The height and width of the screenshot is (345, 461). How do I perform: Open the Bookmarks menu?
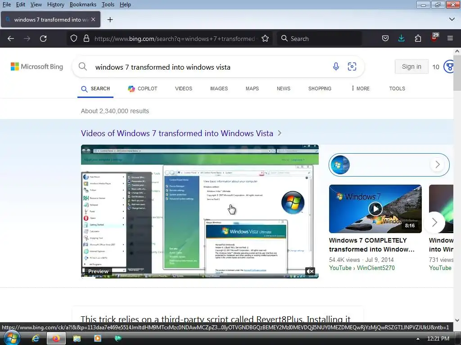[83, 4]
